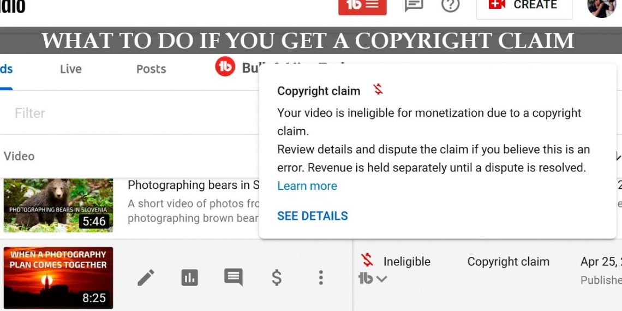Click the crossed dollar Ineligible icon in row
This screenshot has height=311, width=622.
[x=367, y=261]
